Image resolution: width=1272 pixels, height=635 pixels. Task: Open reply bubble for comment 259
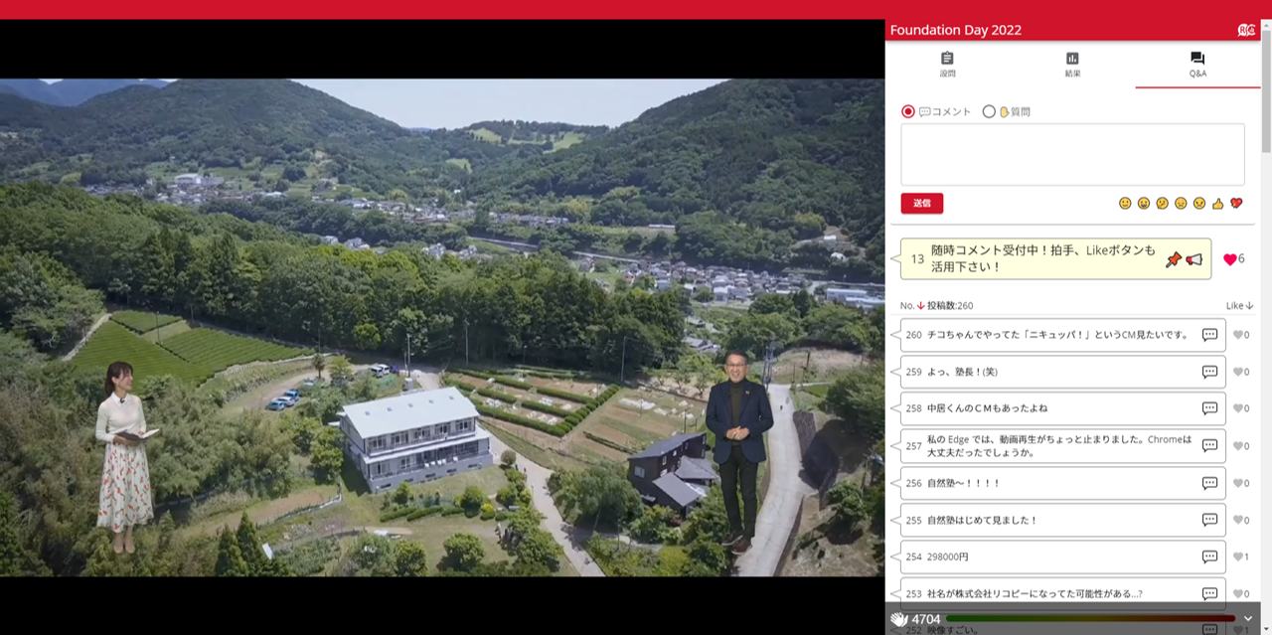click(1209, 372)
